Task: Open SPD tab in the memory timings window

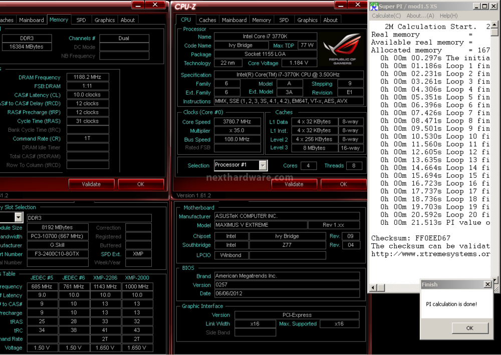Action: 81,20
